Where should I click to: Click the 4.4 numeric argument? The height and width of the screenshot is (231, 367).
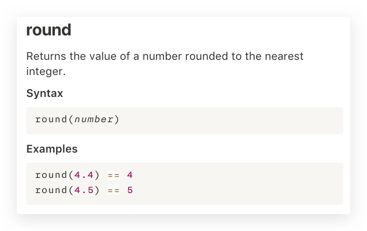pyautogui.click(x=84, y=175)
